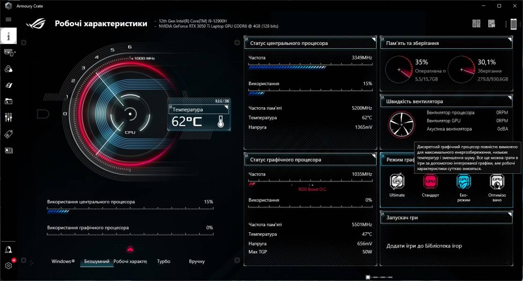Switch to Безшумний operating mode
Image resolution: width=523 pixels, height=281 pixels.
click(97, 261)
